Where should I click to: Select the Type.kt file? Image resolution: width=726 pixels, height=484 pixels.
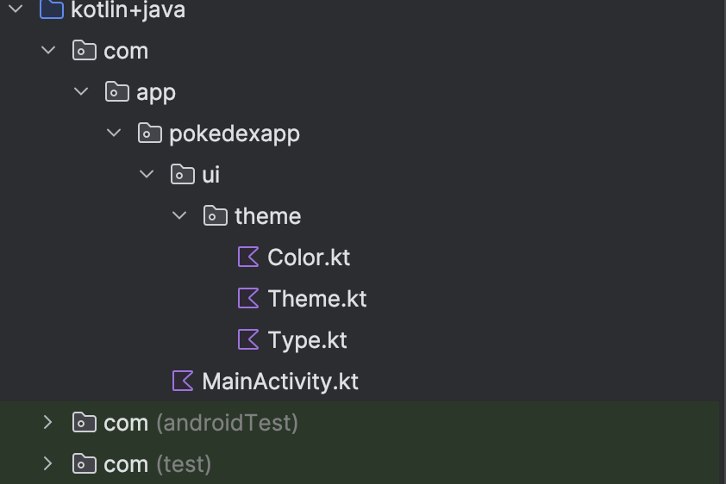pyautogui.click(x=307, y=339)
